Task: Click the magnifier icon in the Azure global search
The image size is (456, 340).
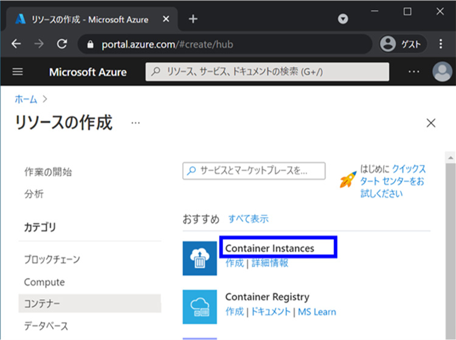Action: (x=156, y=71)
